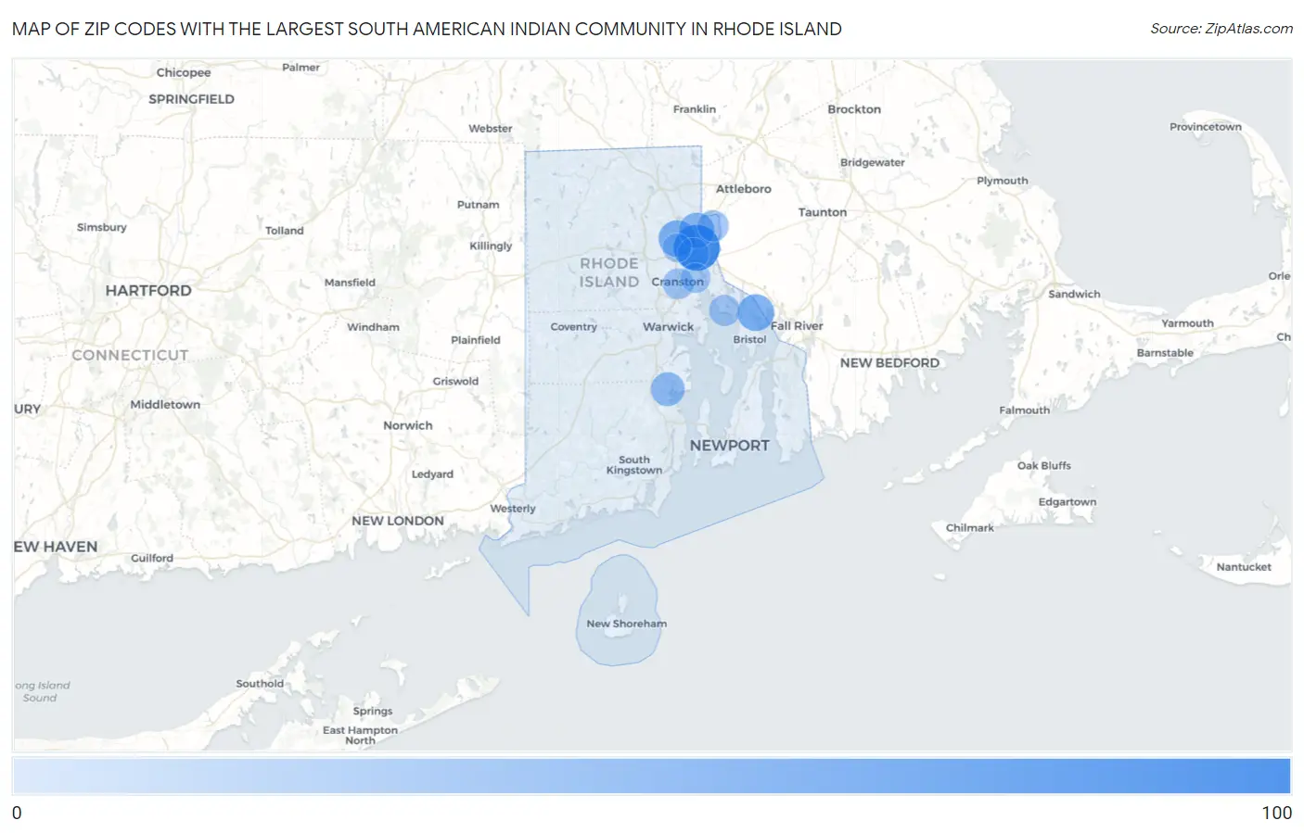Click the 'Provincetown' map label
Screen dimensions: 1304x833
pyautogui.click(x=1205, y=127)
